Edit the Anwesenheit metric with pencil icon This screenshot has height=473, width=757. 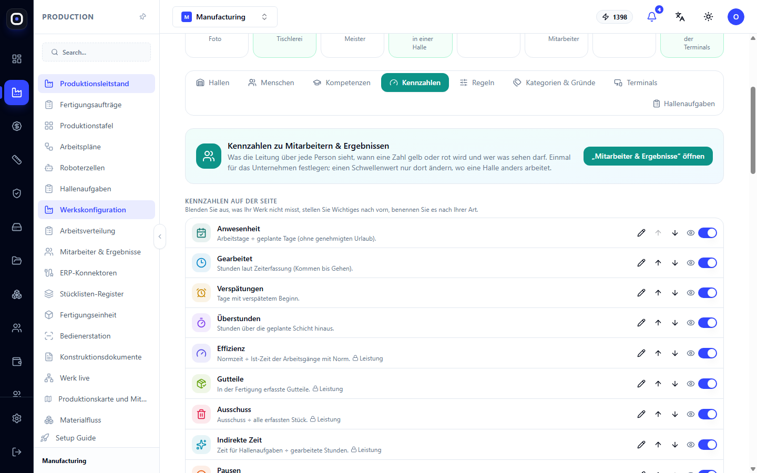point(641,233)
